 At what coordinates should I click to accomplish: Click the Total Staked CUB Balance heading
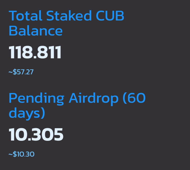pyautogui.click(x=66, y=23)
